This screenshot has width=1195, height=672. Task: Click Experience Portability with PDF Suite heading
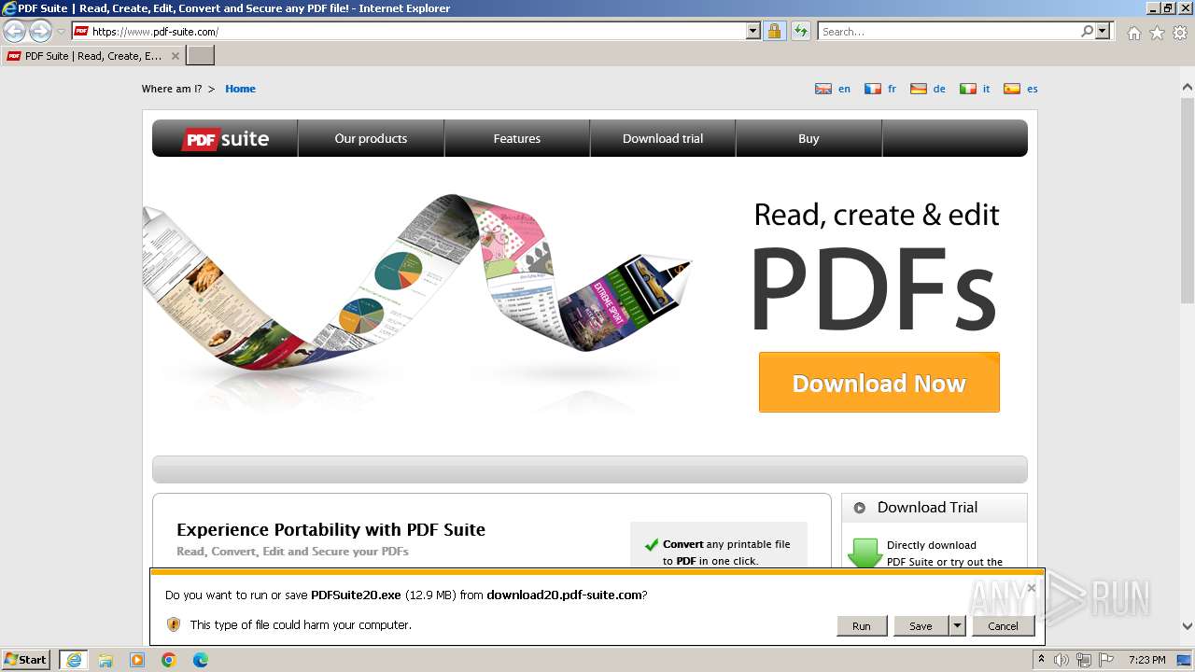(330, 529)
